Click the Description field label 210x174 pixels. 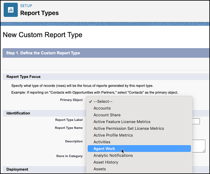coord(74,141)
